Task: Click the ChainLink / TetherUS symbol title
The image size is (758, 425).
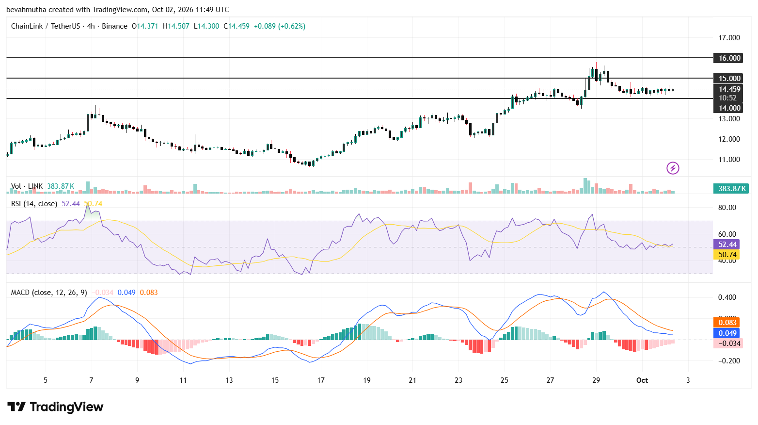Action: [46, 26]
